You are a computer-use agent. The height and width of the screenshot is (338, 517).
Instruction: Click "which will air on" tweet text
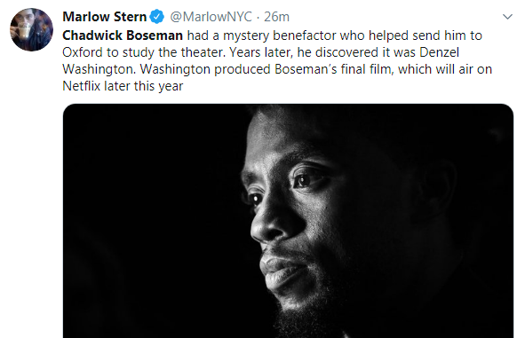445,69
